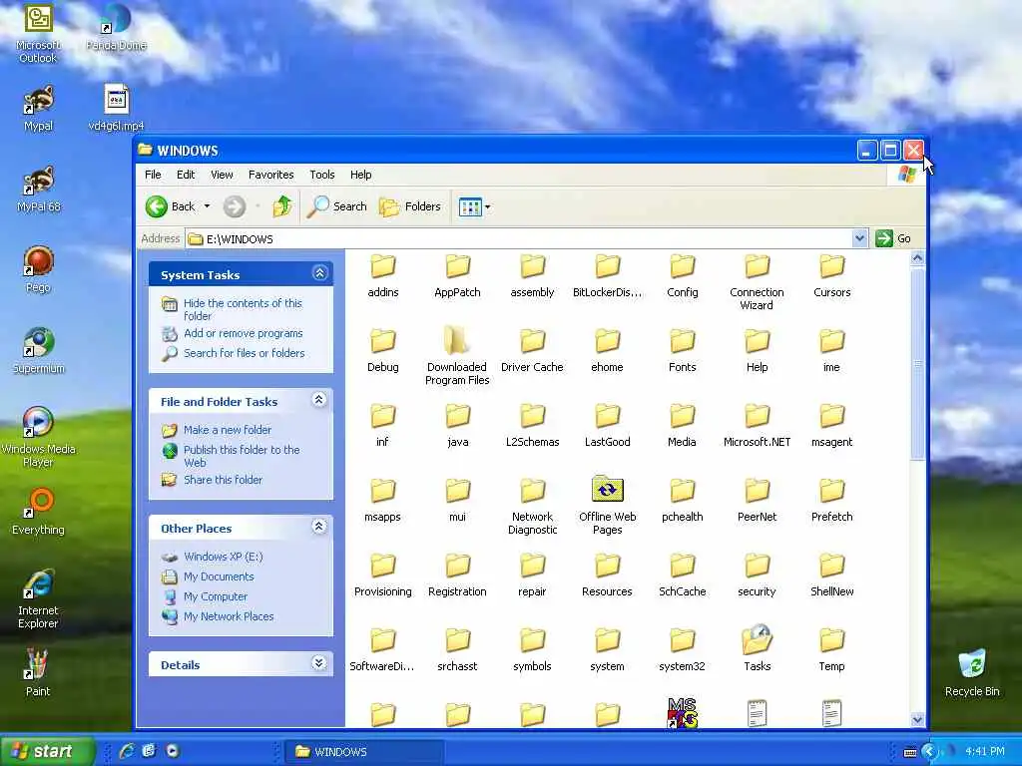Select Windows Media Player desktop icon
This screenshot has width=1022, height=766.
(x=39, y=437)
